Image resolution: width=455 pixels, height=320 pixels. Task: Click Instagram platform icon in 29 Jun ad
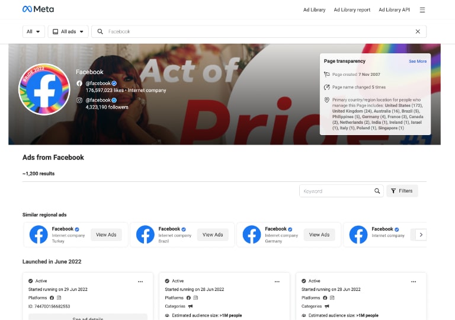pos(59,297)
